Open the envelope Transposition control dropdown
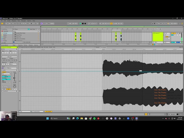Image resolution: width=184 pixels, height=138 pixels. [38, 112]
